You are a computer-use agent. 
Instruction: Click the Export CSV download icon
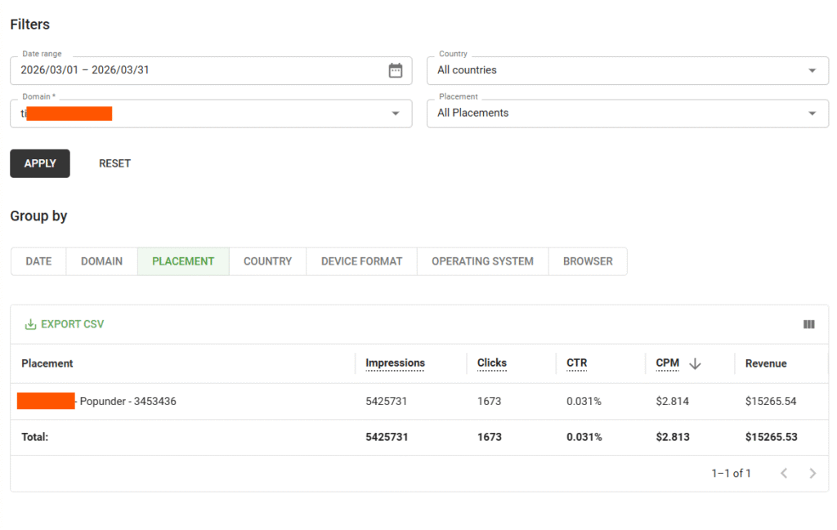click(30, 324)
